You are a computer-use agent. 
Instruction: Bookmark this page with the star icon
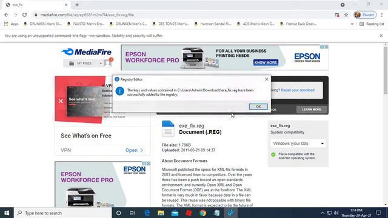click(x=346, y=15)
